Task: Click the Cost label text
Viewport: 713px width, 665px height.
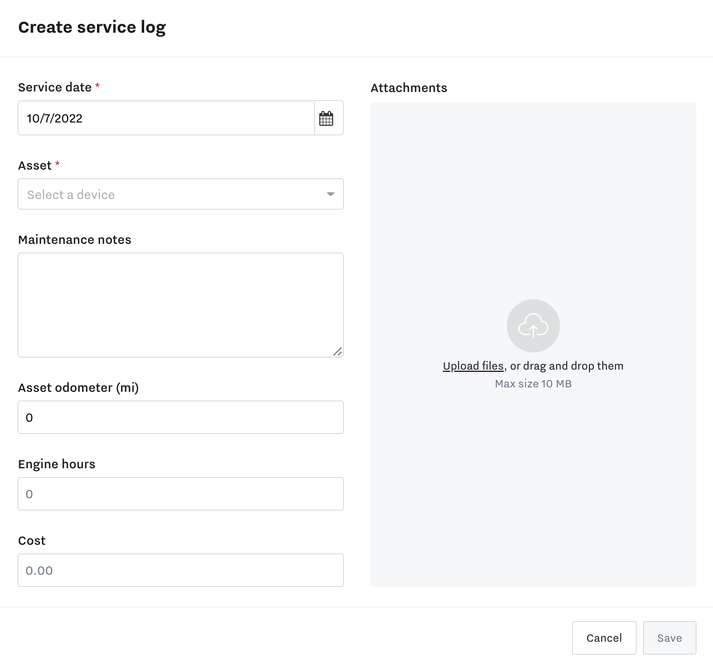Action: 32,541
